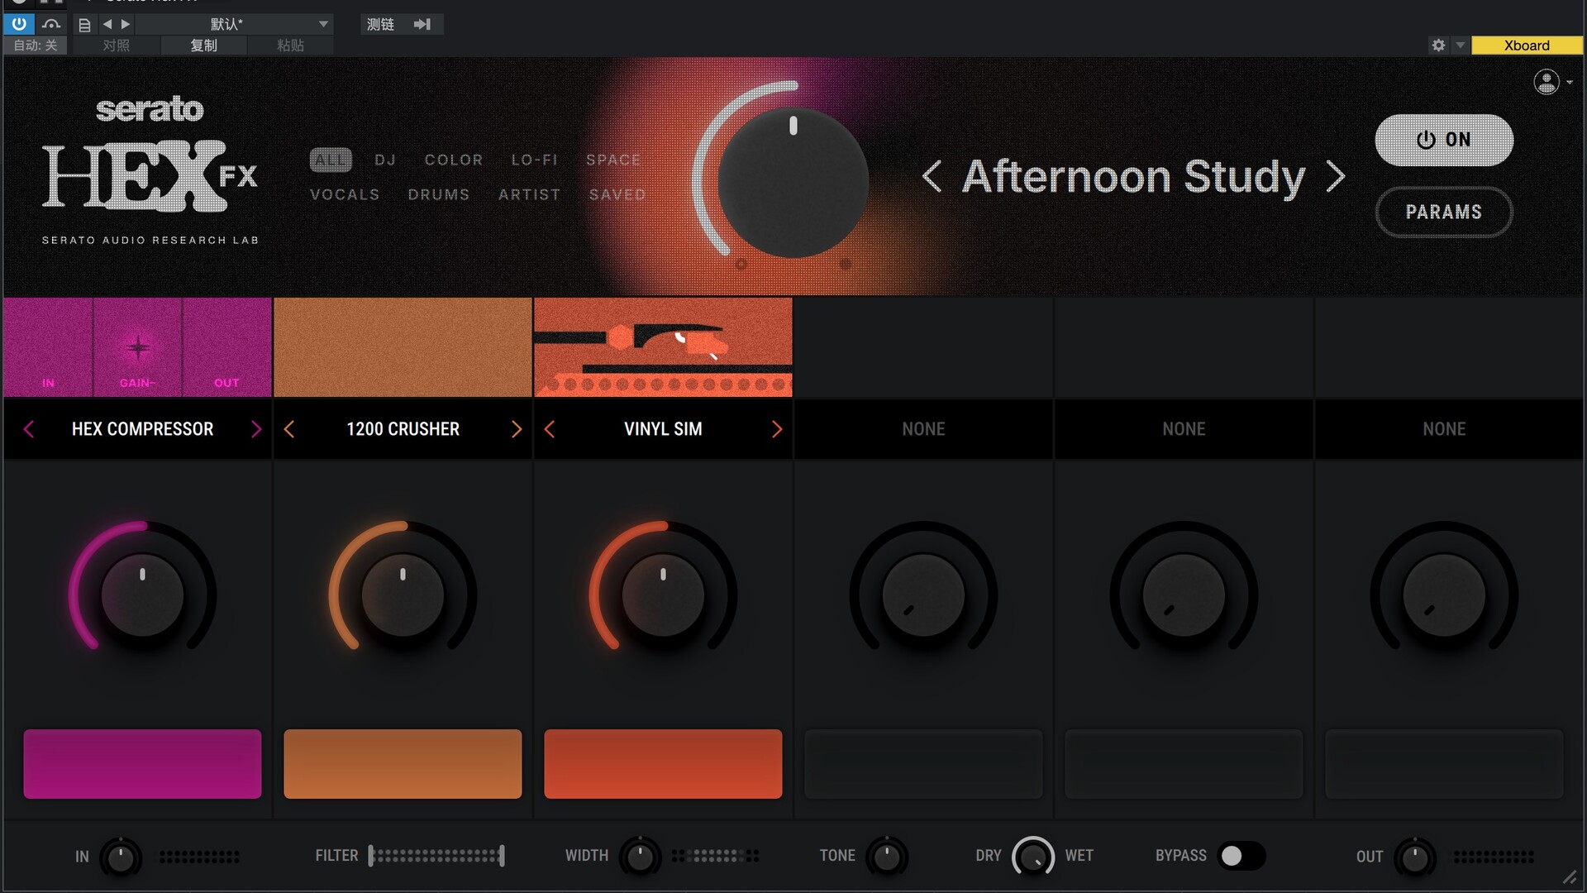Click the red Vinyl Sim amount knob
Viewport: 1587px width, 893px height.
point(663,595)
